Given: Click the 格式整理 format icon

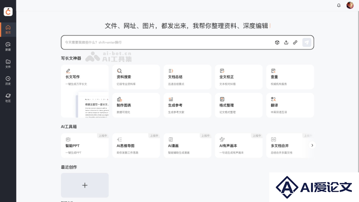Looking at the screenshot, I should [x=222, y=99].
